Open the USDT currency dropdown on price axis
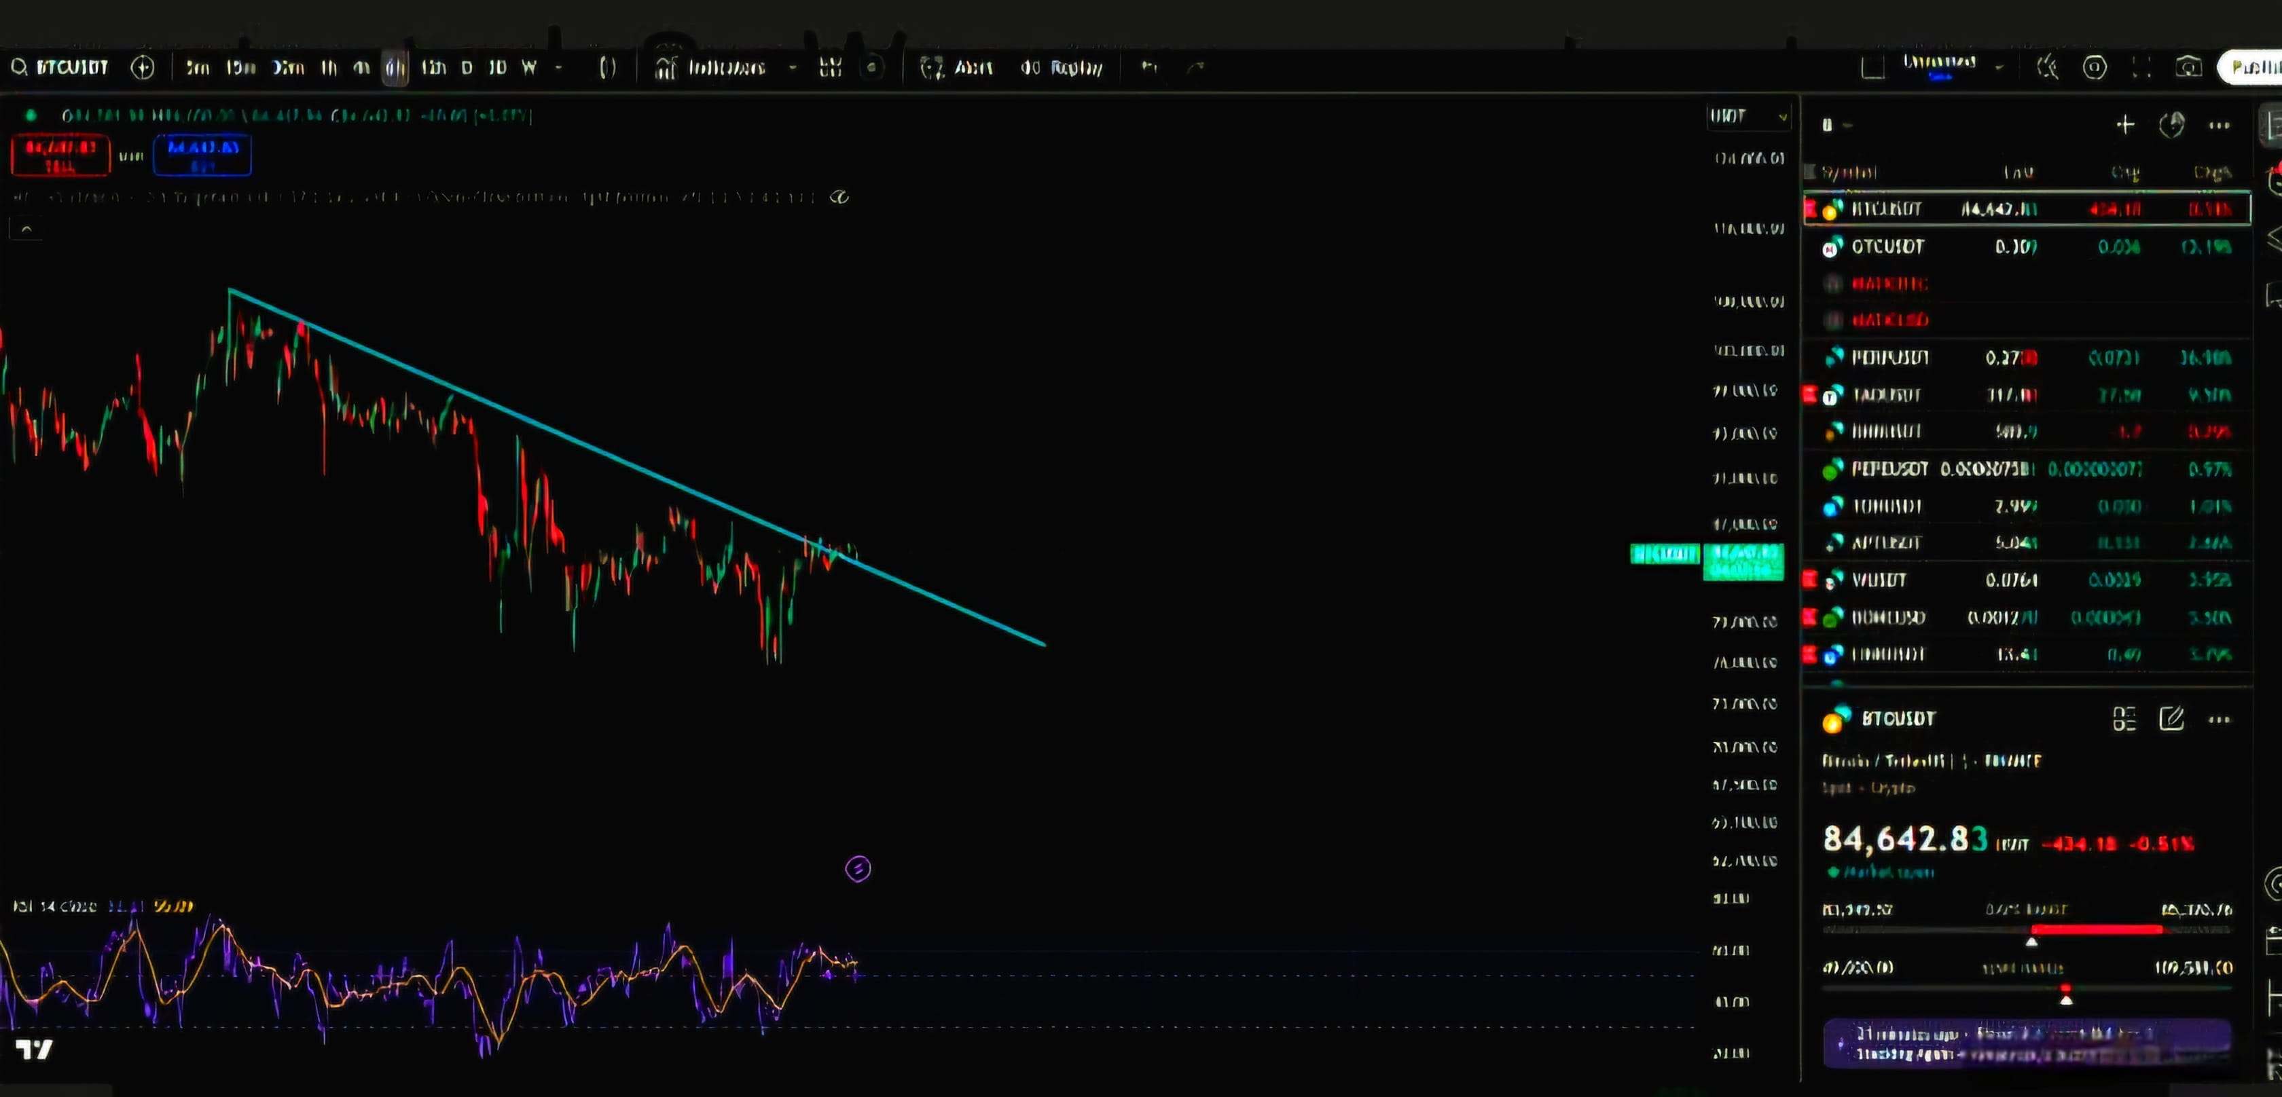The height and width of the screenshot is (1097, 2282). (x=1750, y=116)
